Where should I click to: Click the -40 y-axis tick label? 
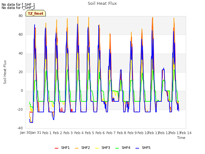[x=20, y=128]
